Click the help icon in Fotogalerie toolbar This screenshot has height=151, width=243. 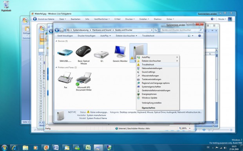212,19
